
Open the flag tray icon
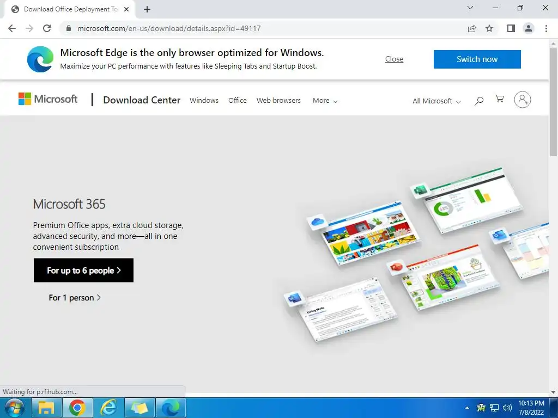coord(481,407)
